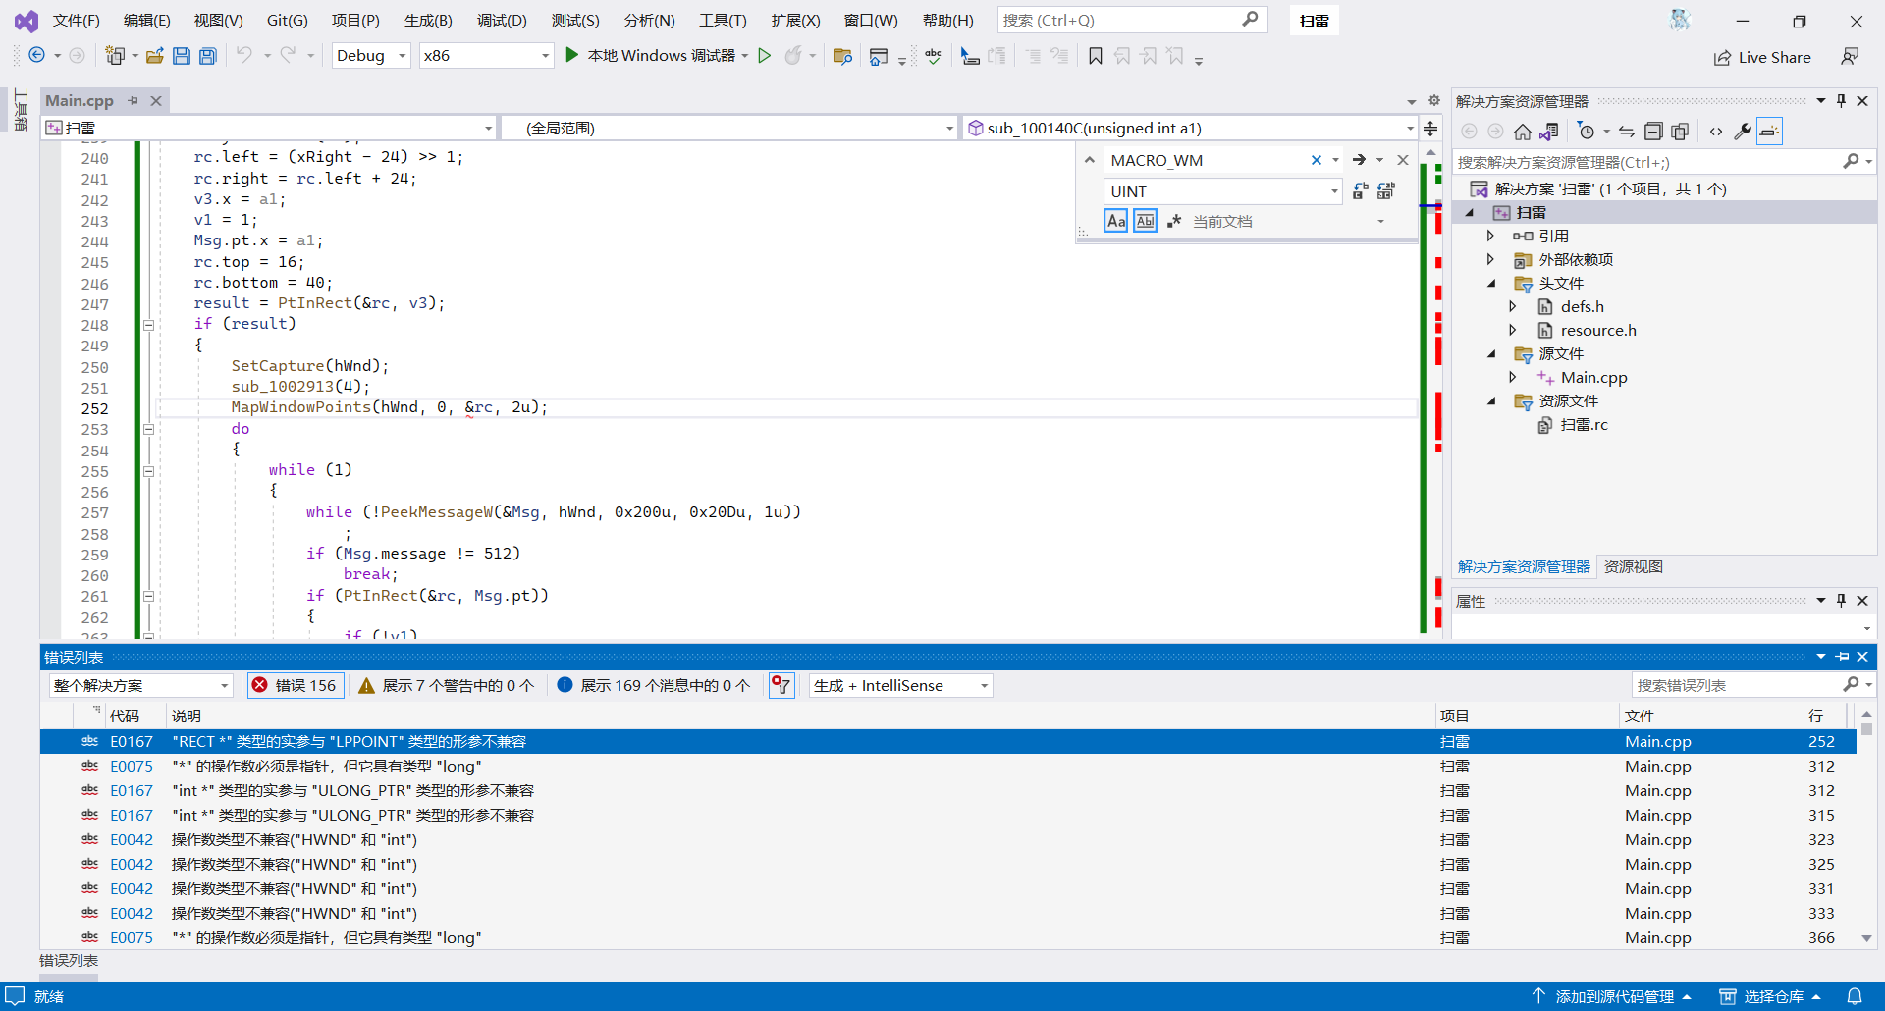Screen dimensions: 1885x1011
Task: Open the error list filter funnel icon
Action: 781,685
